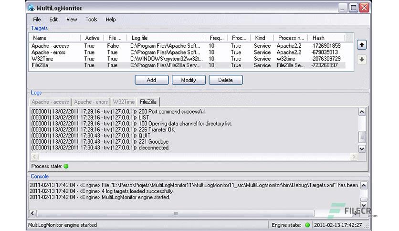Minimize the MultiLogMonitor window

click(x=343, y=8)
